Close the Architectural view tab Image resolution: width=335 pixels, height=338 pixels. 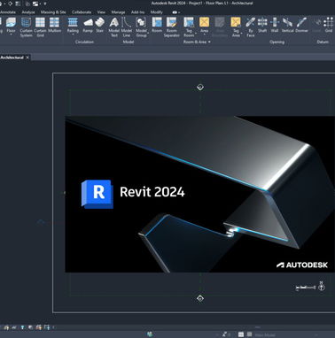[x=27, y=58]
